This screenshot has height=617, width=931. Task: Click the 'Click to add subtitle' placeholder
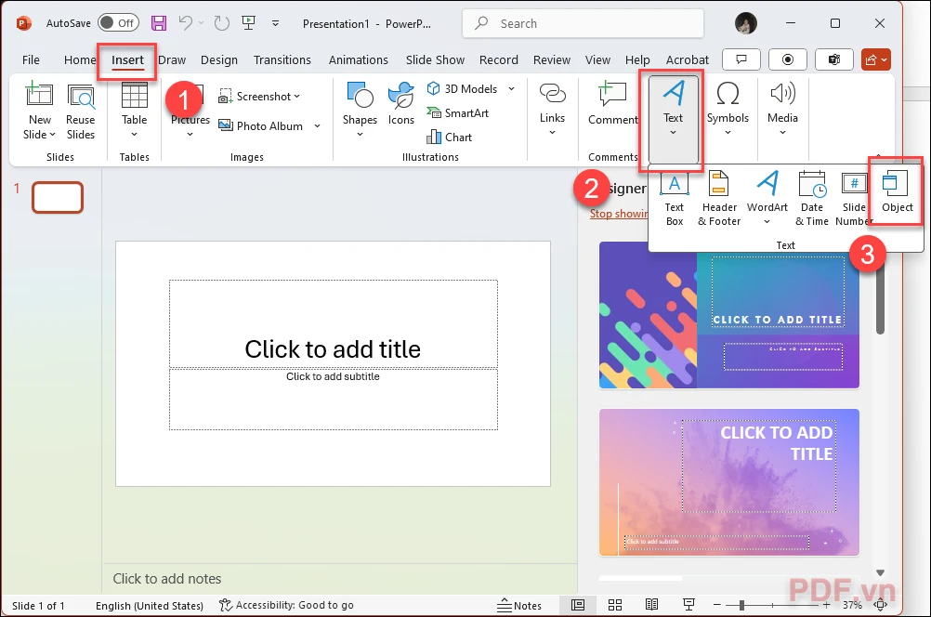click(333, 399)
